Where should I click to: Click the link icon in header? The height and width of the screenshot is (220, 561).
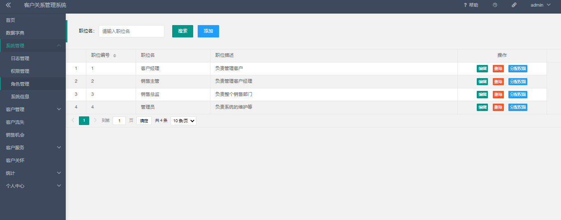(x=514, y=5)
